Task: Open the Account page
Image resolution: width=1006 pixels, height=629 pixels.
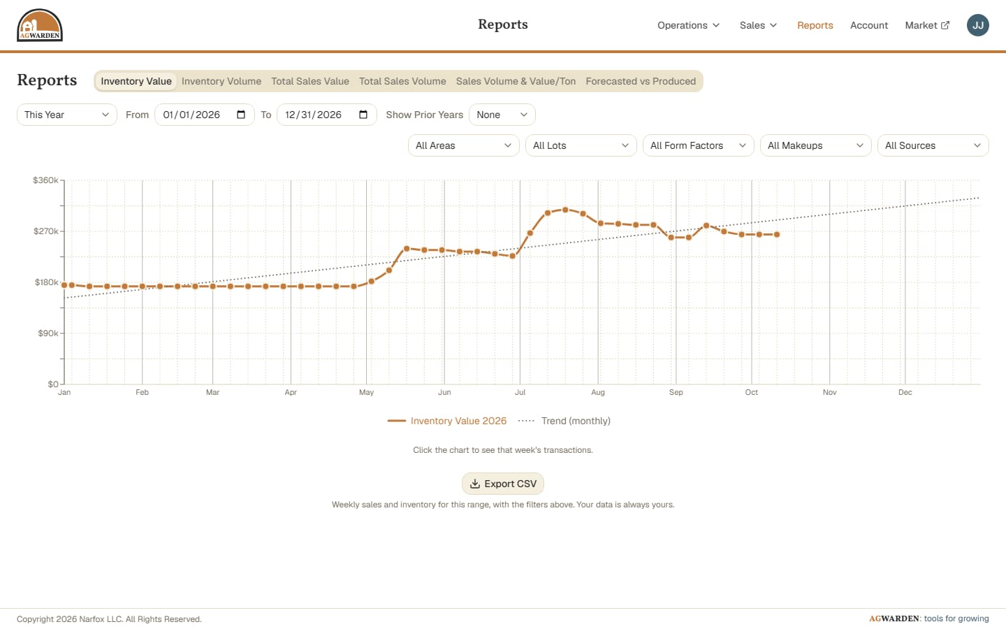Action: [869, 25]
